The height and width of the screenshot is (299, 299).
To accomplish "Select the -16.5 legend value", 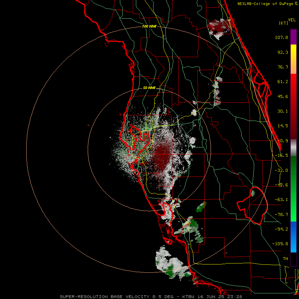I will [281, 155].
